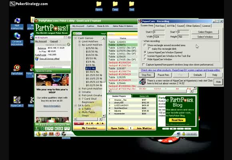
Task: Open the Other Options tab
Action: (x=193, y=26)
